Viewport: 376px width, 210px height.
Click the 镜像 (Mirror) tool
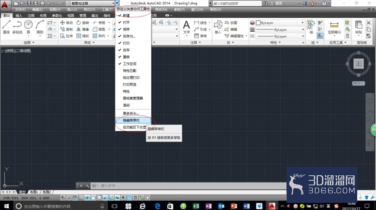pos(82,29)
